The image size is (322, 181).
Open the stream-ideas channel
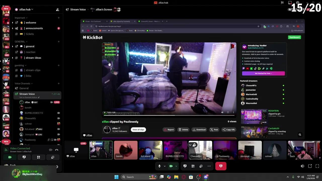37,58
